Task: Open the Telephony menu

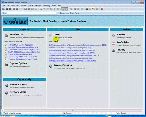Action: pos(46,5)
